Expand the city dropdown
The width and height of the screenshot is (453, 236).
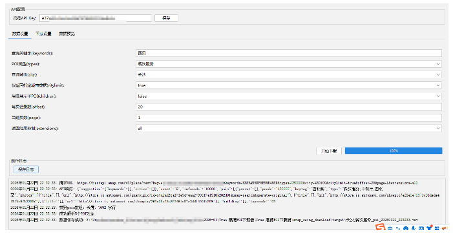tap(289, 74)
